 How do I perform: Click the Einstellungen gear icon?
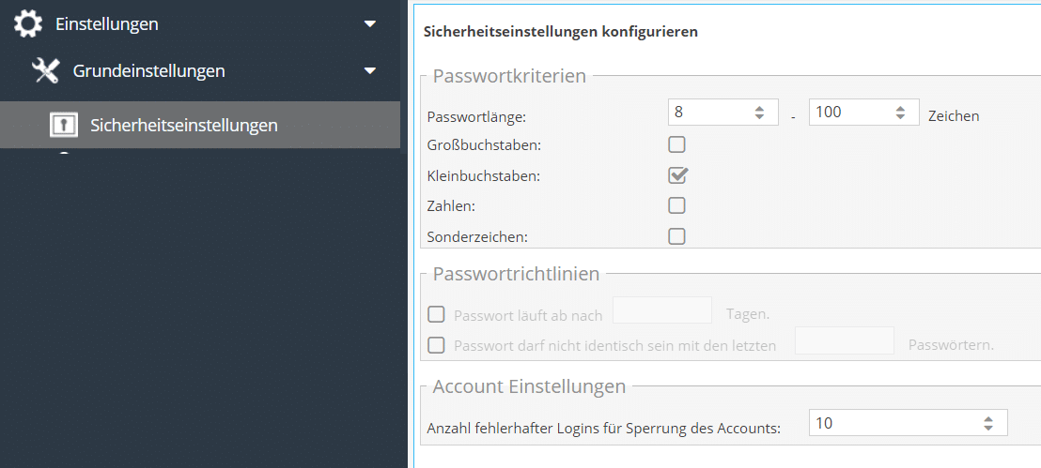28,24
